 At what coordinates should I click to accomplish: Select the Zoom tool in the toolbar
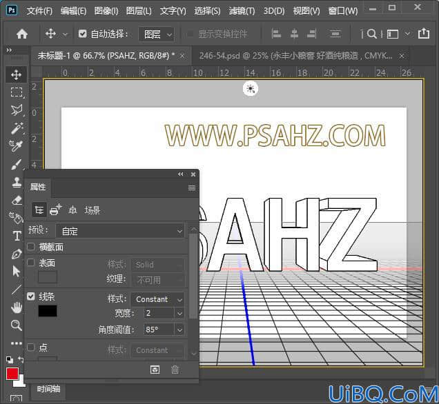click(17, 325)
